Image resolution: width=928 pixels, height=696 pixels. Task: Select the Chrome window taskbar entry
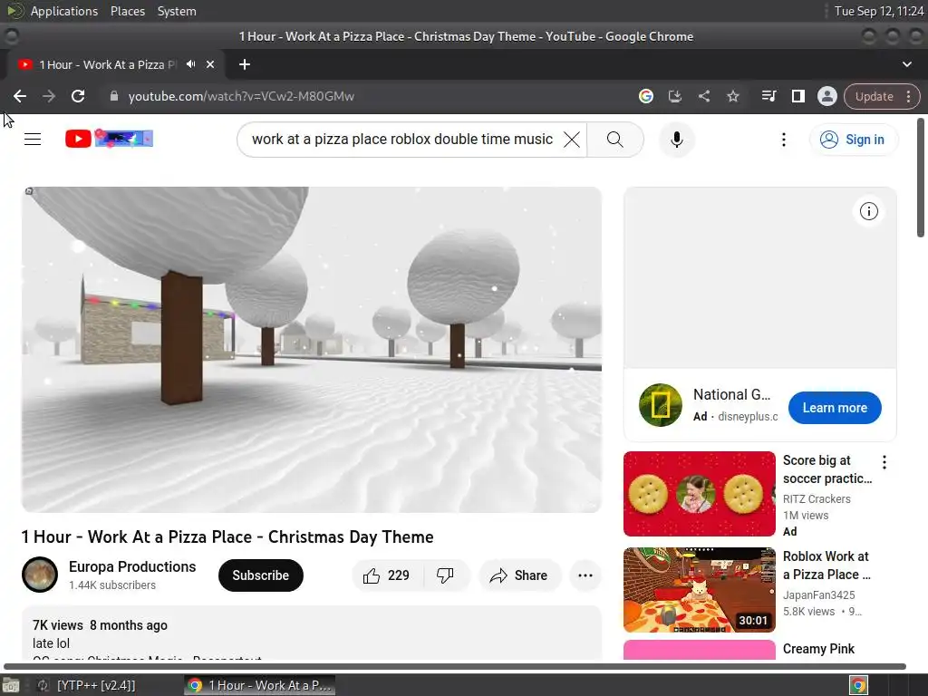[x=259, y=685]
